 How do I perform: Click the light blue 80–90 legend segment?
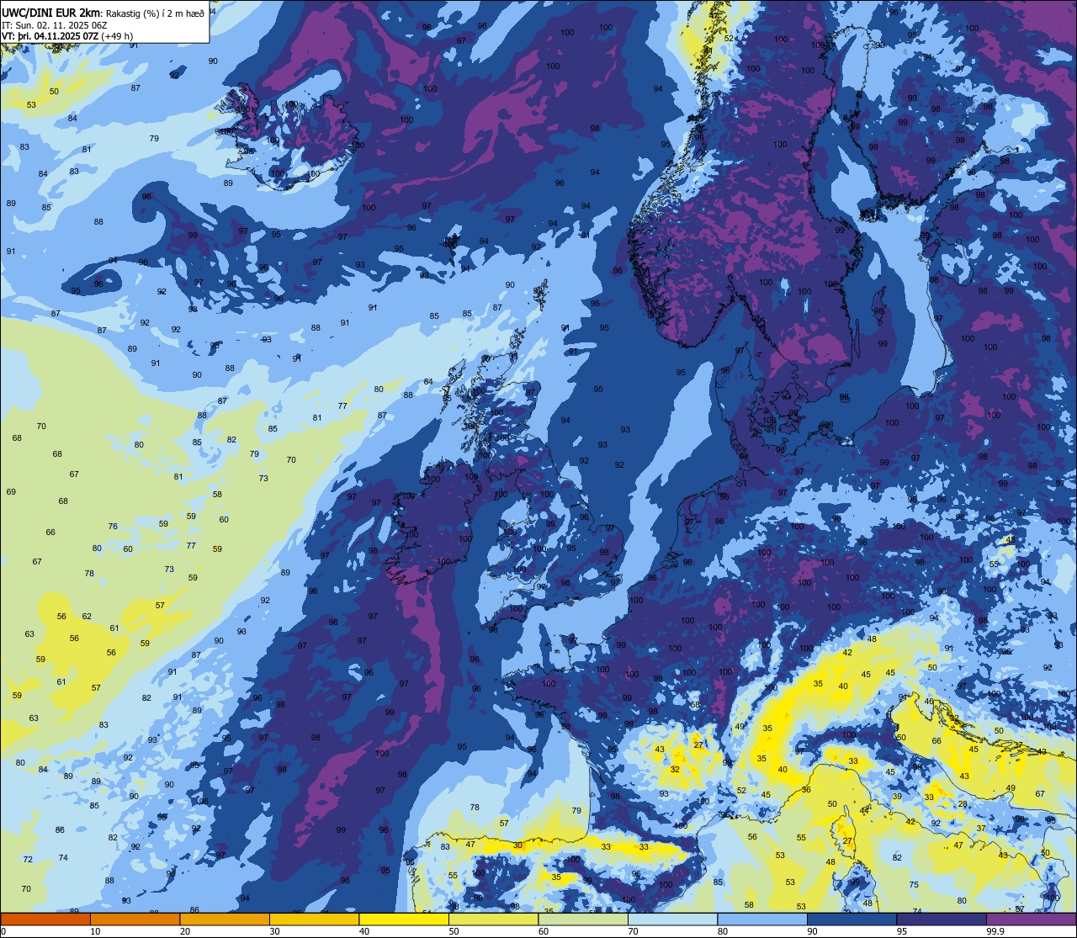(762, 919)
